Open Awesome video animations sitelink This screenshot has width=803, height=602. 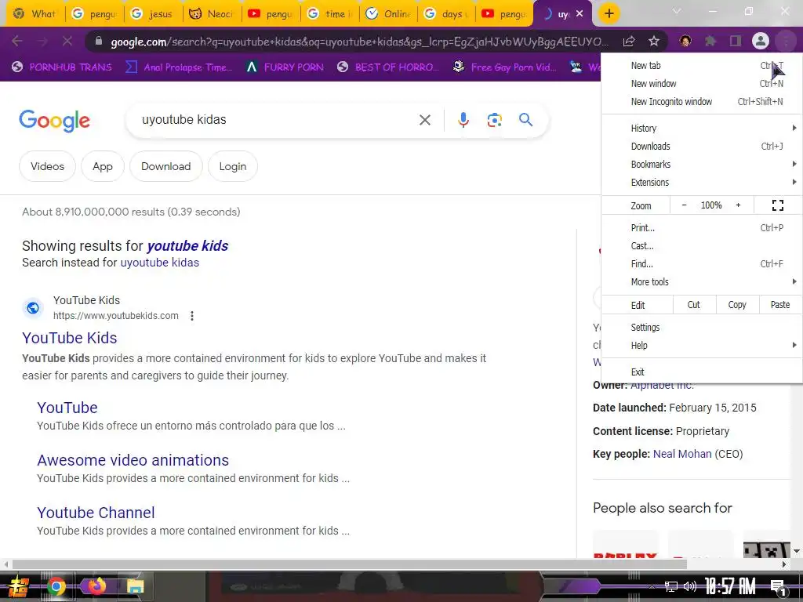(133, 460)
